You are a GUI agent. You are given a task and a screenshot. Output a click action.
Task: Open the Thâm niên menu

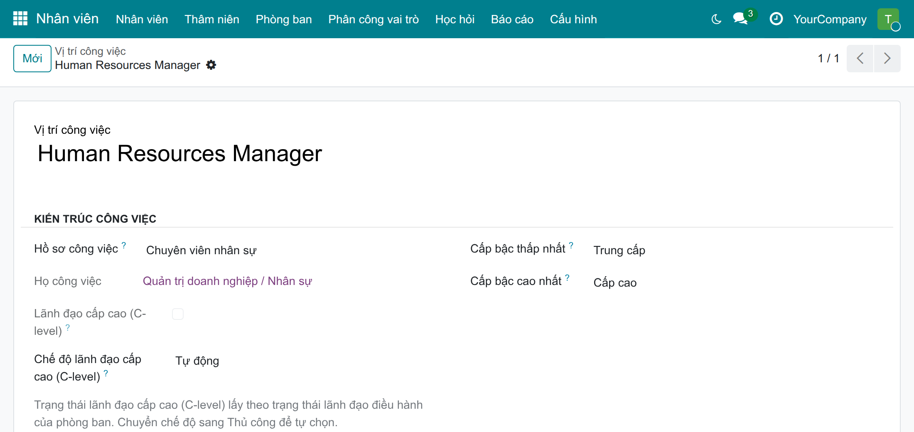pyautogui.click(x=212, y=19)
